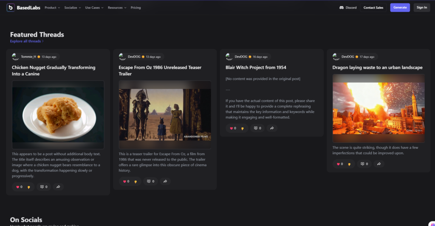Click the BasedLabs logo icon
Screen dimensions: 435x226
coord(11,8)
